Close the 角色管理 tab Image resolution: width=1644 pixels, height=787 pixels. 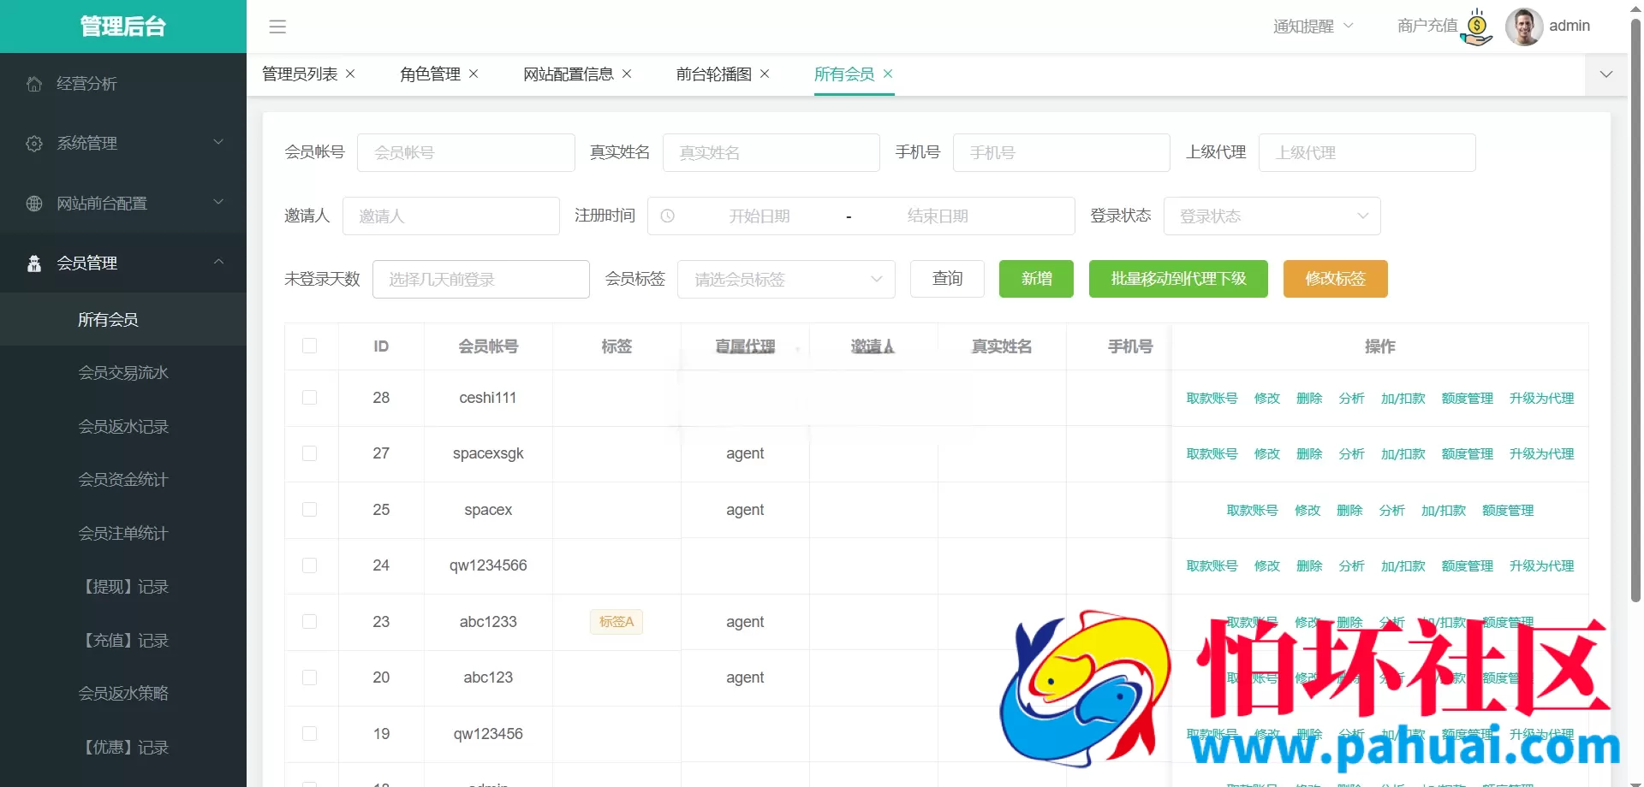tap(474, 74)
